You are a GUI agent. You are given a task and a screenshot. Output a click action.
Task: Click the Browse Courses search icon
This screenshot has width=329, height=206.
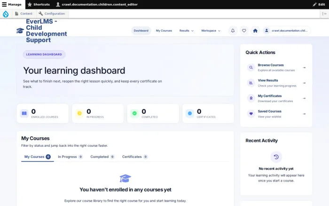click(251, 67)
